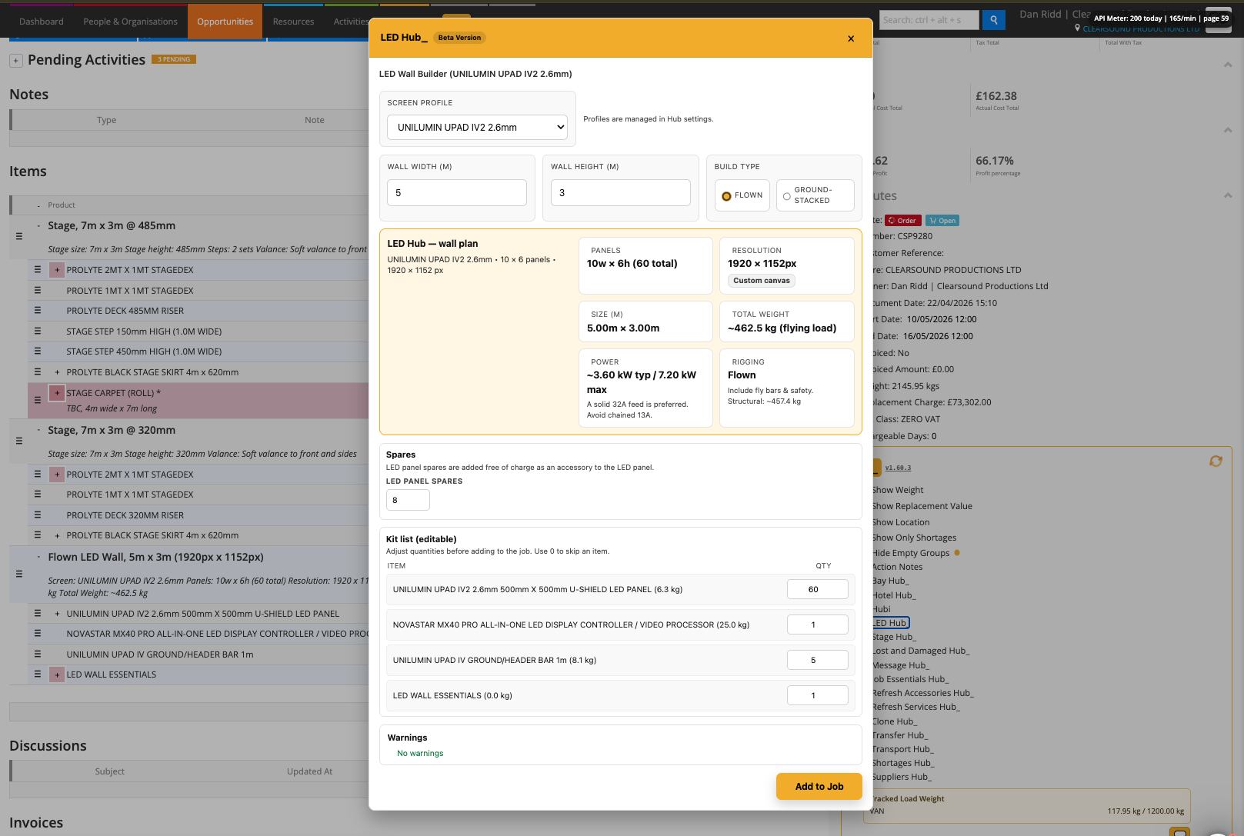Click Refresh Accessories Hub_ entry
Screen dimensions: 1244x836
[x=922, y=693]
